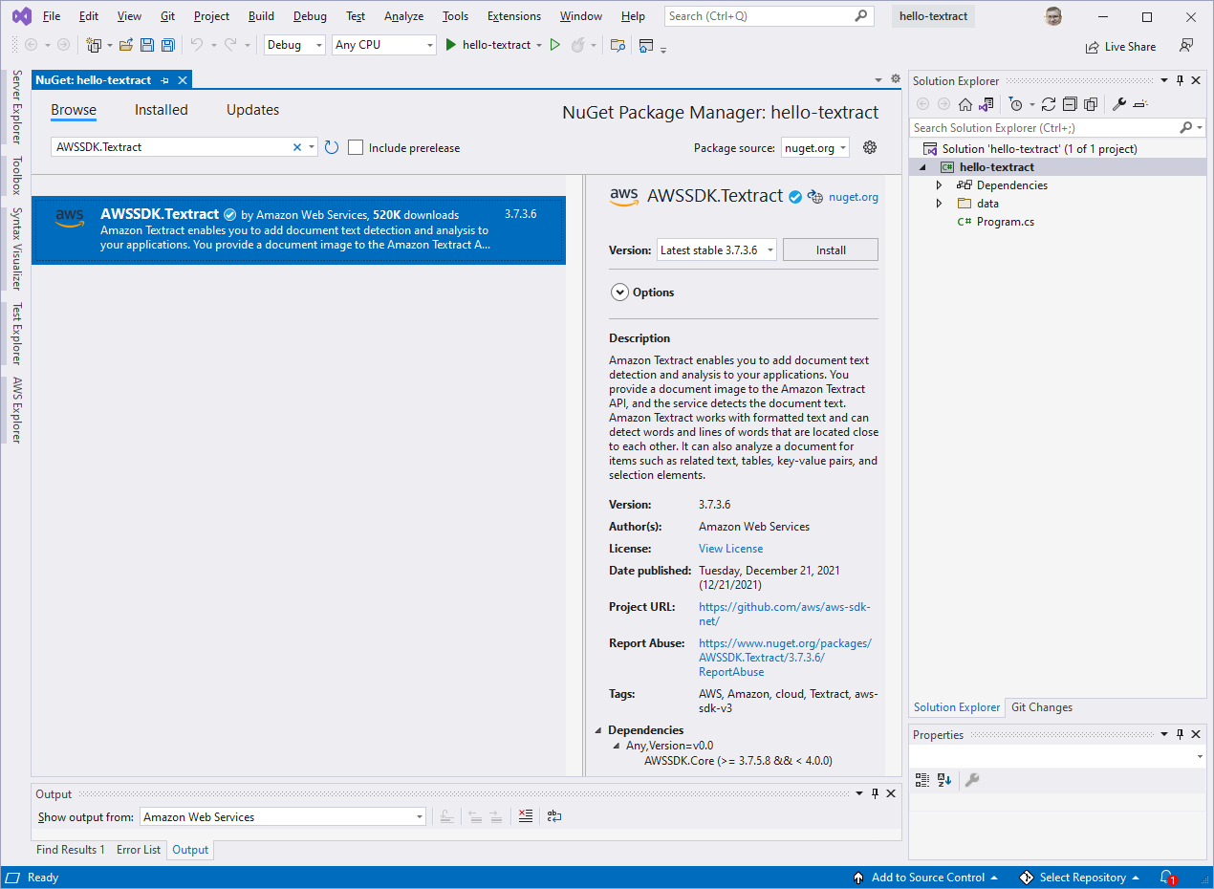
Task: Click Select Repository in status bar
Action: tap(1080, 877)
